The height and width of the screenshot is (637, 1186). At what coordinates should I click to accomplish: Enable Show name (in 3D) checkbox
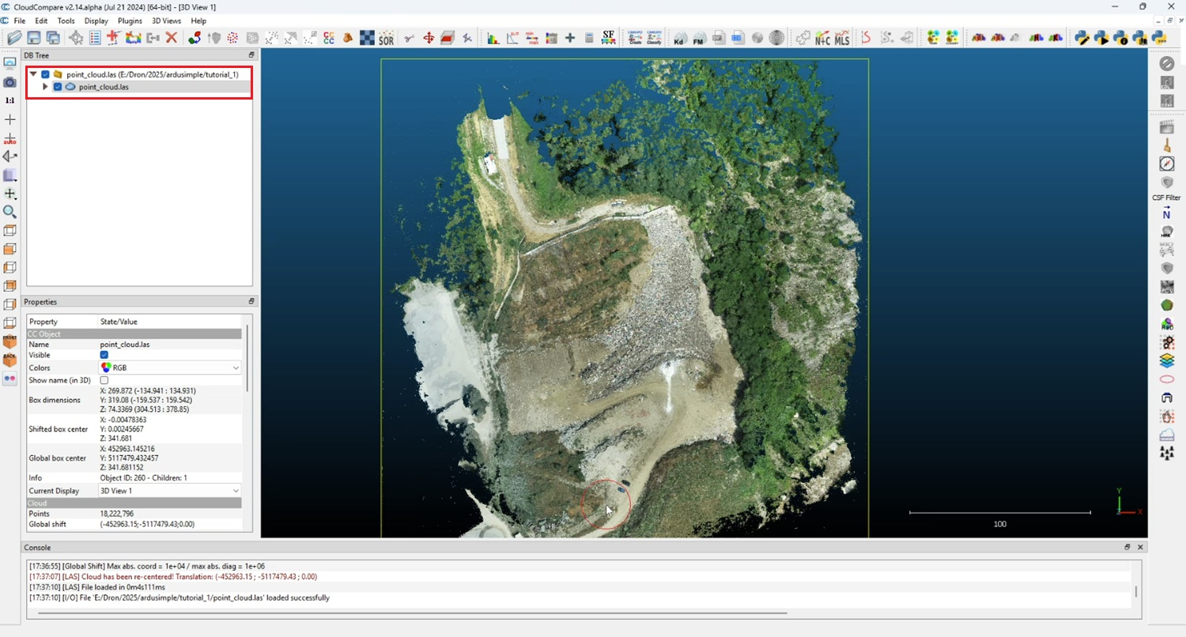[x=104, y=381]
